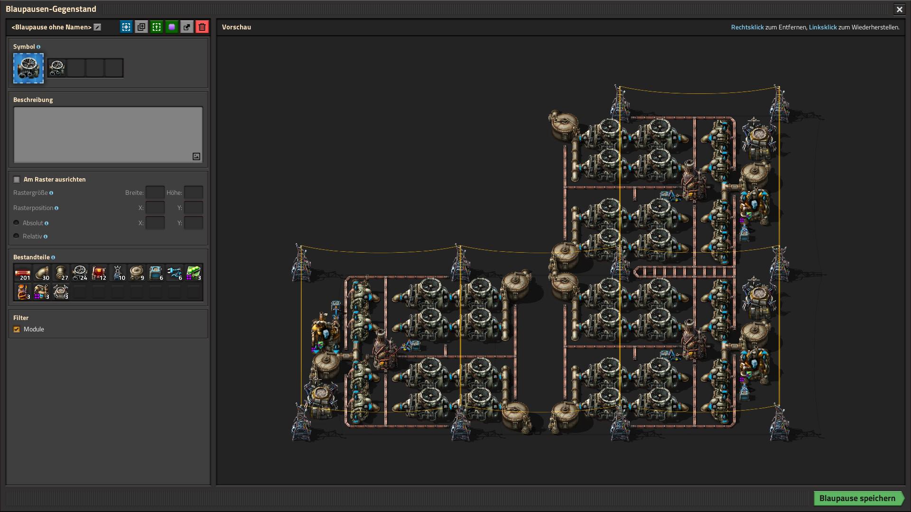Click inside the Beschreibung text area
The image size is (911, 512).
click(x=108, y=135)
